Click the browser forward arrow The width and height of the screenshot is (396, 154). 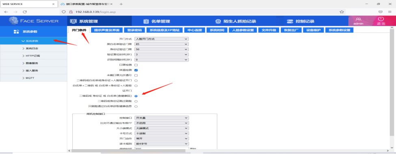click(x=15, y=12)
